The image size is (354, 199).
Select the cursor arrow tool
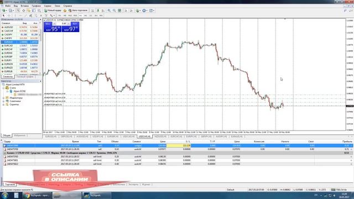point(3,15)
